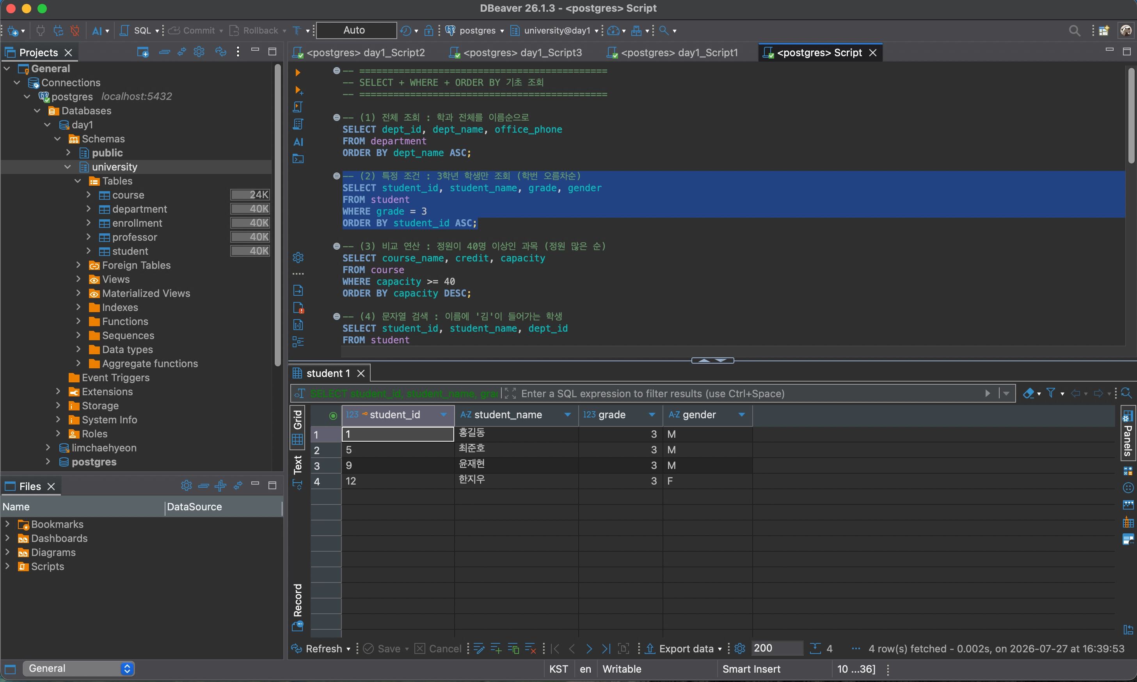This screenshot has height=682, width=1137.
Task: Duplicate current row icon in results toolbar
Action: click(513, 648)
